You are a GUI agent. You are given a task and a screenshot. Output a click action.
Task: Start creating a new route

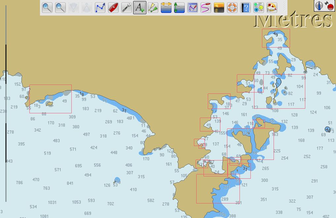coord(100,8)
